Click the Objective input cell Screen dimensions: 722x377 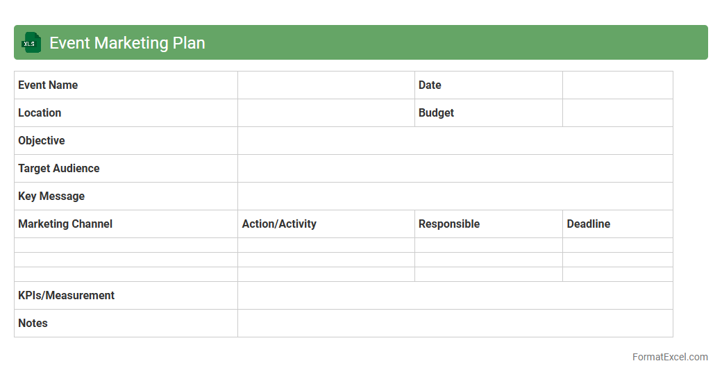point(455,141)
